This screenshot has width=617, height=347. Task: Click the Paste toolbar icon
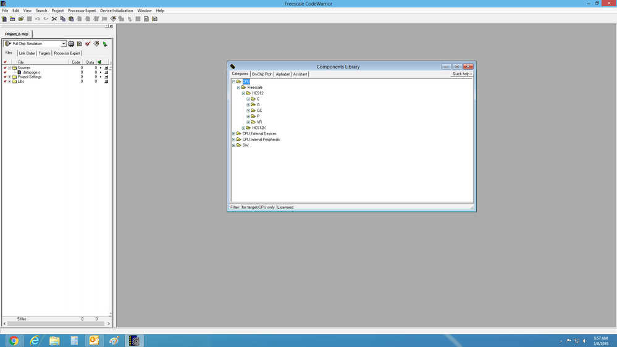coord(71,19)
